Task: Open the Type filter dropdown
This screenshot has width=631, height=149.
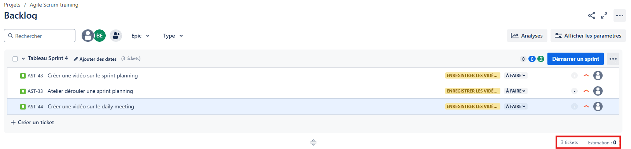Action: [173, 36]
